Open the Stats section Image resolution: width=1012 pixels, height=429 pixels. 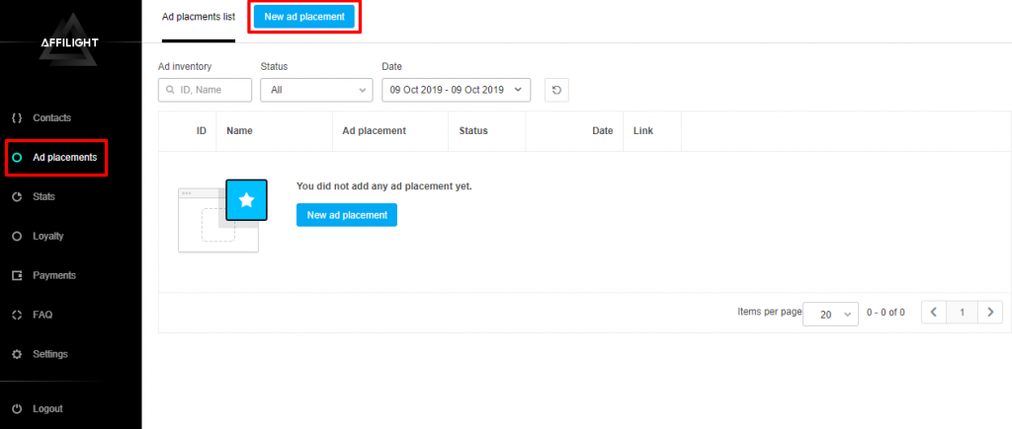pyautogui.click(x=43, y=196)
